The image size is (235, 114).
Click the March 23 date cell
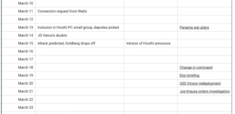(x=18, y=107)
